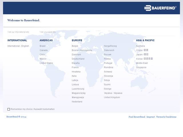
Task: Go to the Polska site
Action: coord(107,59)
